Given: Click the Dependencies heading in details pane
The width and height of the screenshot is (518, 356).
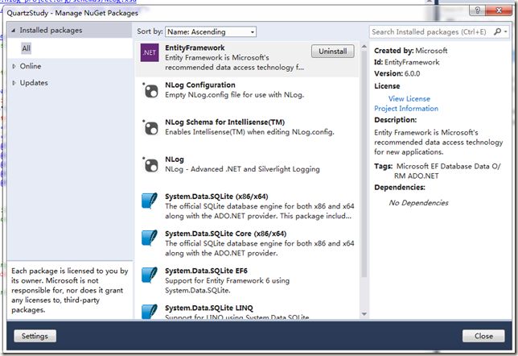Looking at the screenshot, I should point(400,188).
